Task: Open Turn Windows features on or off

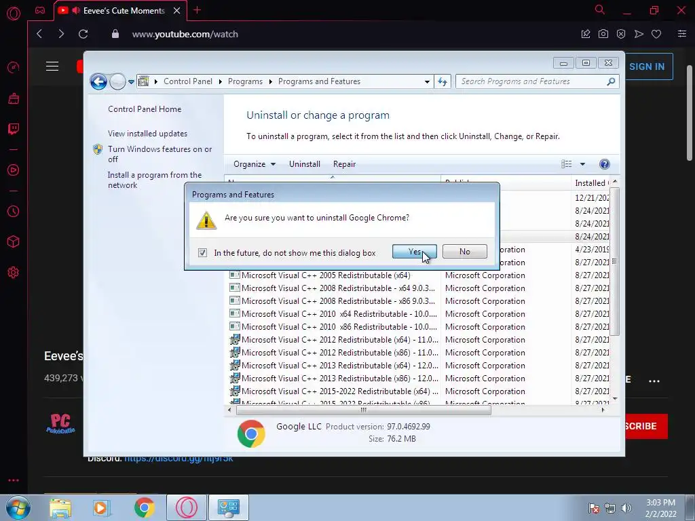Action: click(x=159, y=154)
